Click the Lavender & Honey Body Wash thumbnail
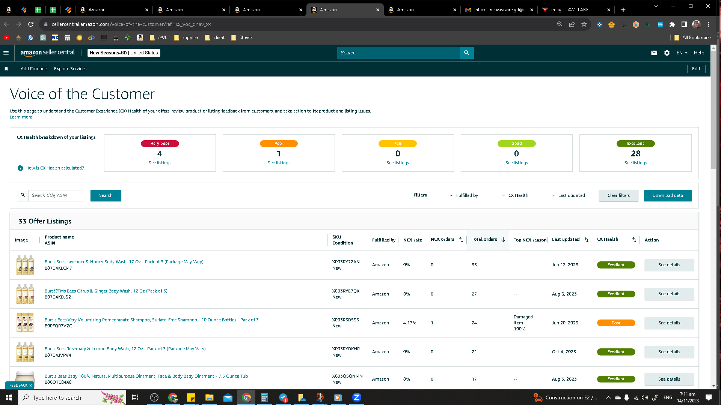Viewport: 721px width, 405px height. pyautogui.click(x=25, y=265)
